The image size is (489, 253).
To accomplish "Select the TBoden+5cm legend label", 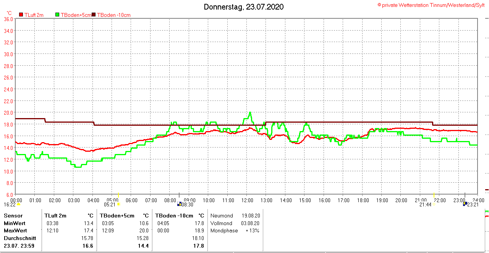I will tap(76, 15).
